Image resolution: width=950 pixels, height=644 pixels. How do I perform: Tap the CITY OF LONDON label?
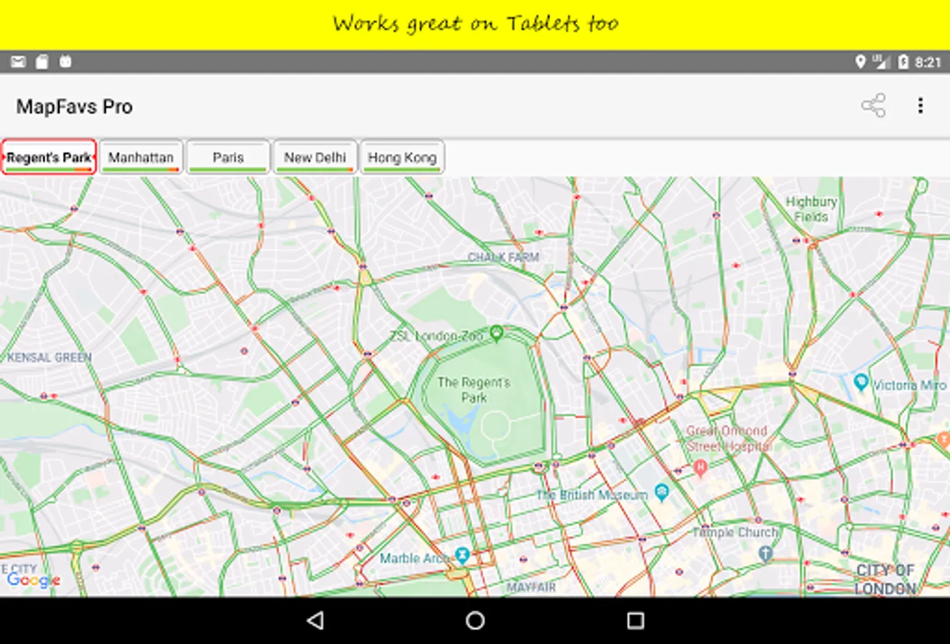point(886,580)
